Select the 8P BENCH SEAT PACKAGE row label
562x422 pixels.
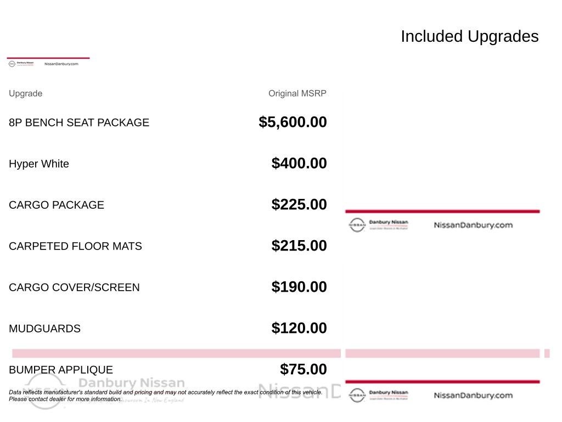[79, 123]
